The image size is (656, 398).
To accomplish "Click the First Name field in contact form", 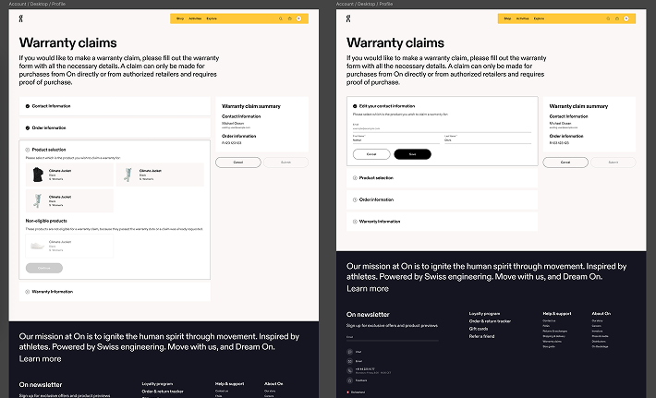I will tap(396, 139).
